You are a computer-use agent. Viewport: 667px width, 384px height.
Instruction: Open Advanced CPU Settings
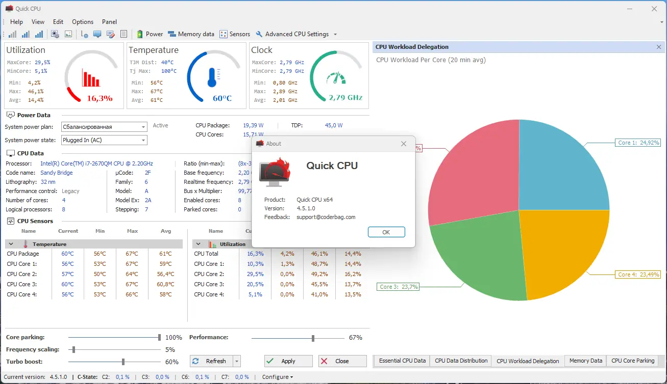click(292, 34)
